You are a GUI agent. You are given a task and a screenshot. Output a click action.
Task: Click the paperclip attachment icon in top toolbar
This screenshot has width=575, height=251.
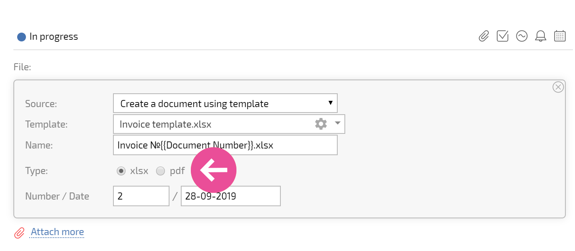[484, 36]
